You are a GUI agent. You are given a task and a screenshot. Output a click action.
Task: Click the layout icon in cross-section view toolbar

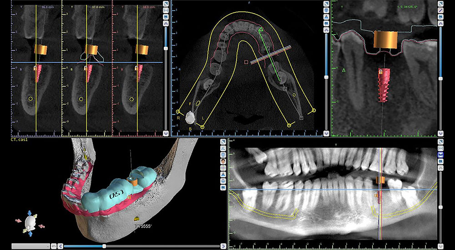pos(166,10)
